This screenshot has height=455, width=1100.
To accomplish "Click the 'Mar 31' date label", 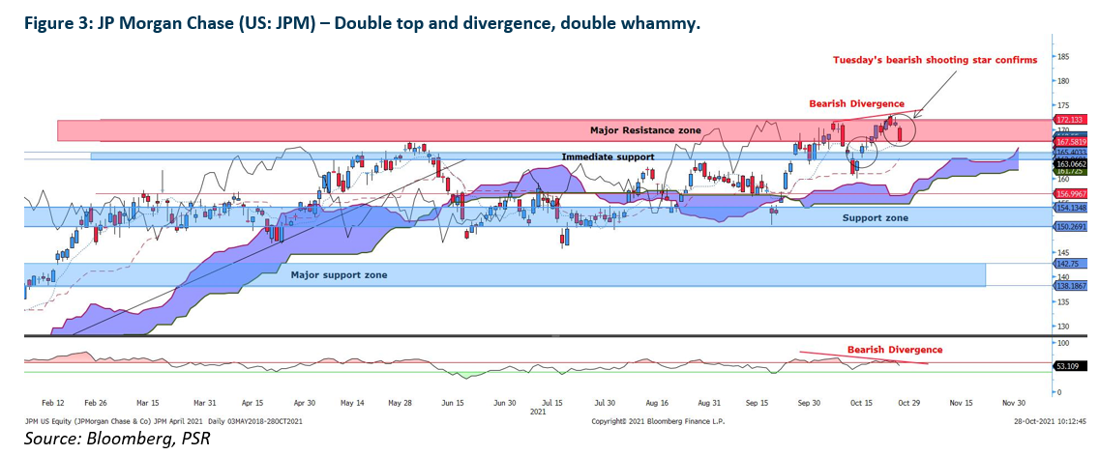I will [x=203, y=404].
